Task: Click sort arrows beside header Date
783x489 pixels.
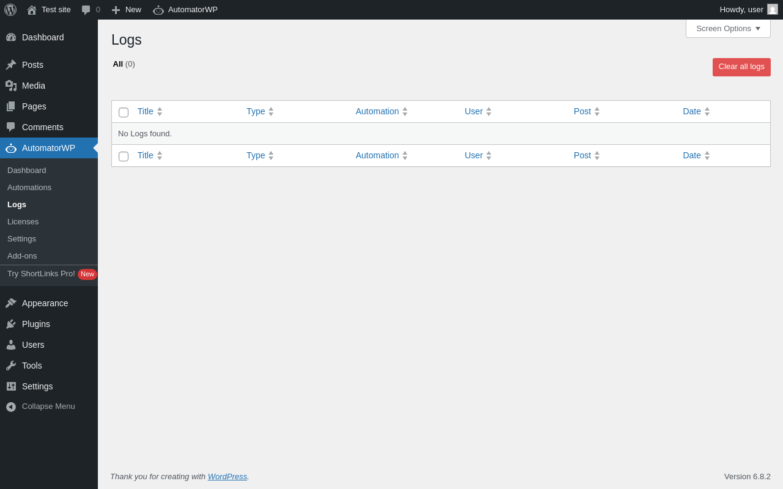Action: pyautogui.click(x=707, y=112)
